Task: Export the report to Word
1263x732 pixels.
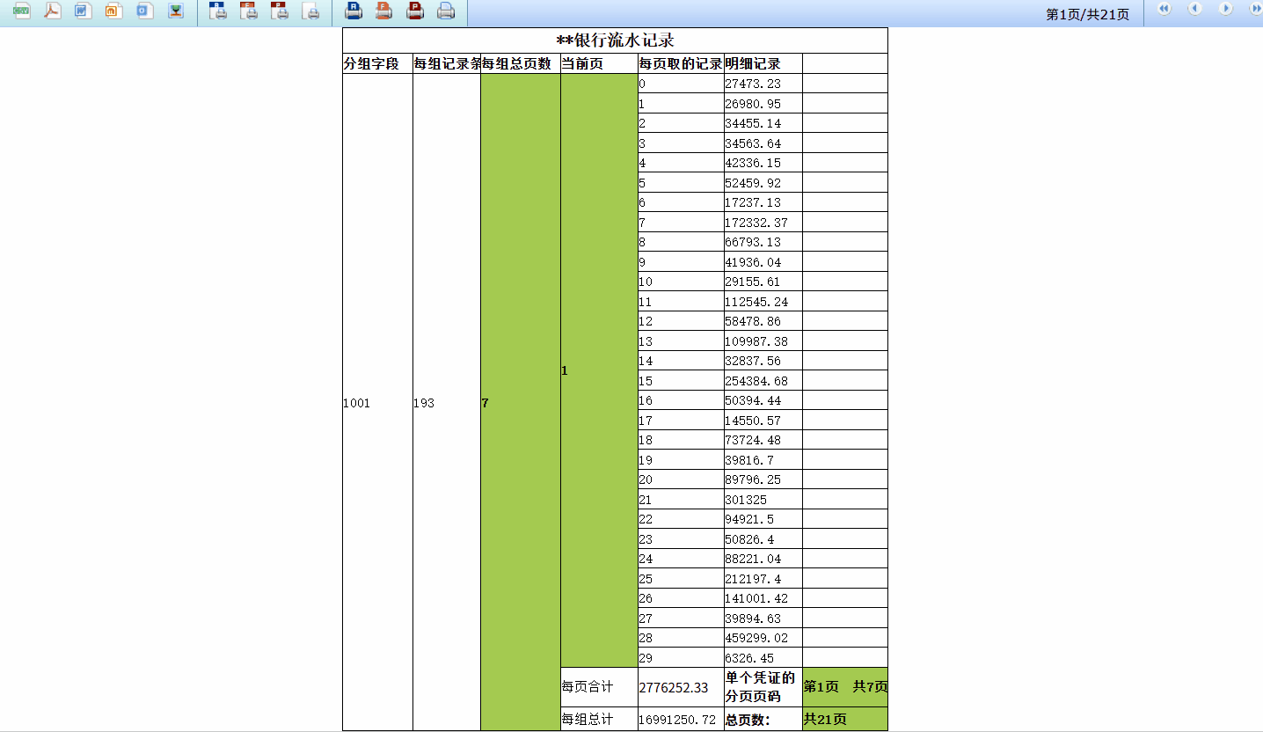Action: (x=84, y=11)
